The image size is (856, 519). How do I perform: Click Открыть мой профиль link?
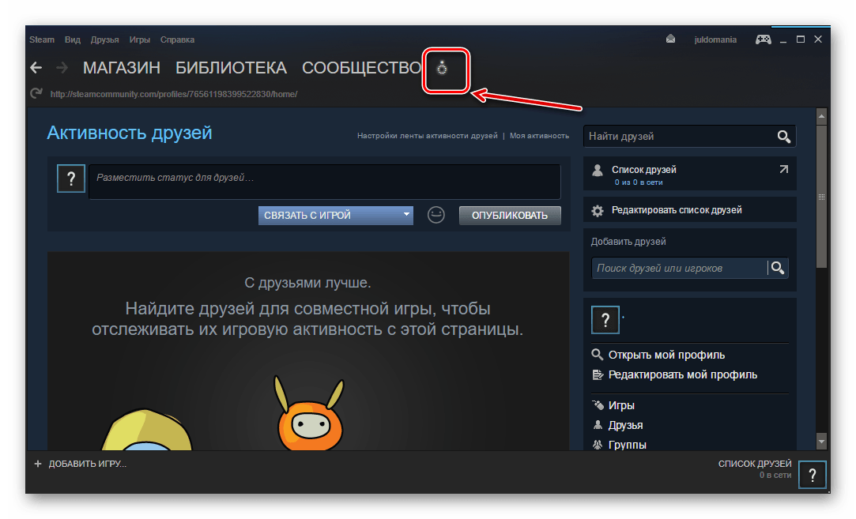pyautogui.click(x=666, y=355)
